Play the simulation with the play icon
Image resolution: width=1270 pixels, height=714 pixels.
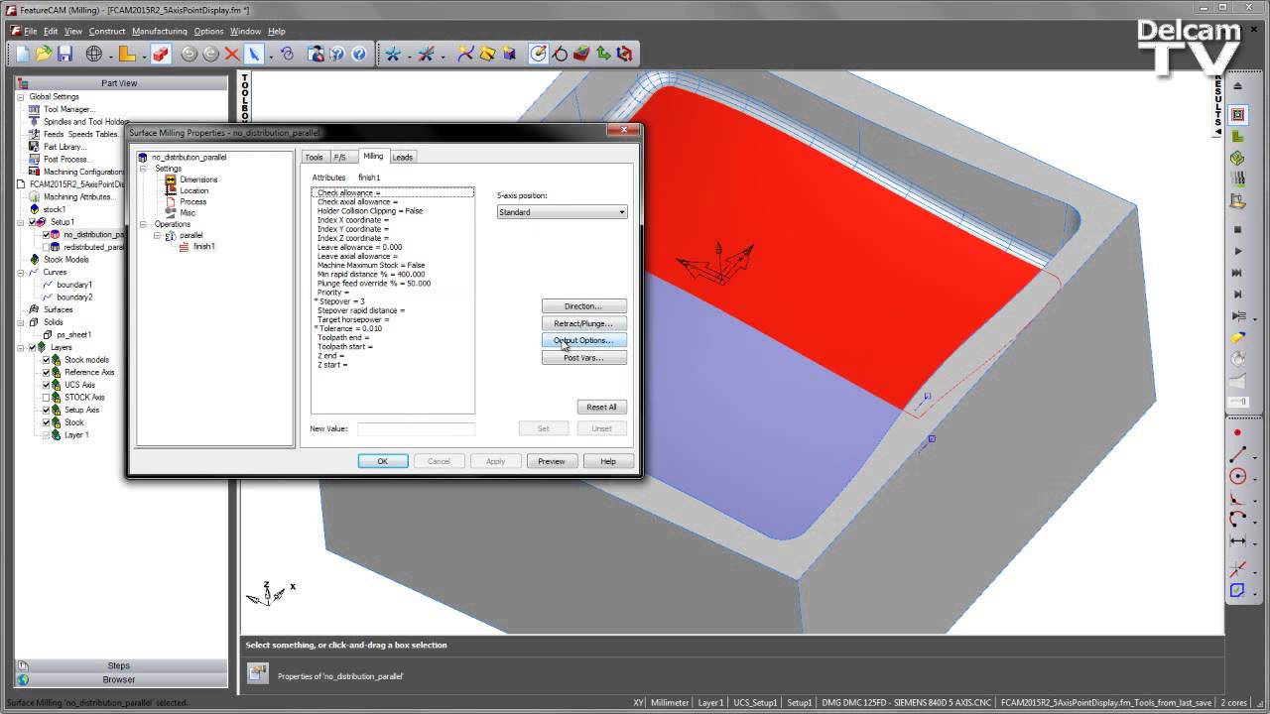point(1237,251)
